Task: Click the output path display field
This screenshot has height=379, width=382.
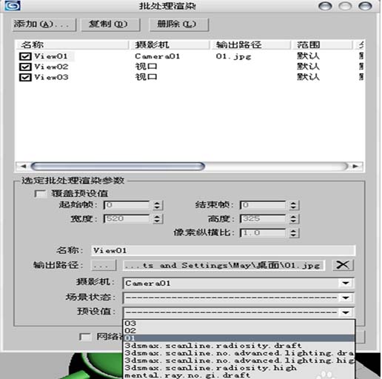Action: [224, 266]
